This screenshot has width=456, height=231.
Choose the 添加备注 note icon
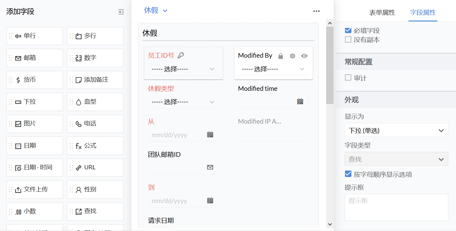[78, 80]
